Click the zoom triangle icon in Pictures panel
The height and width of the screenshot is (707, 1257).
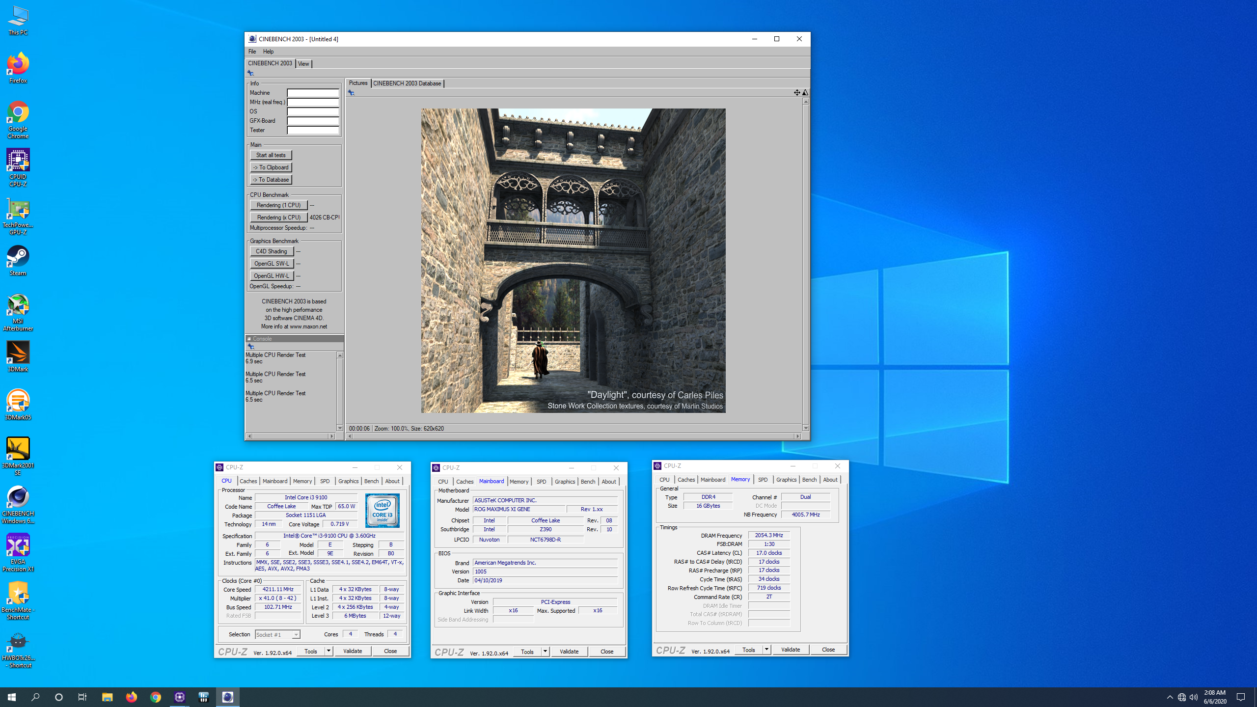tap(805, 92)
